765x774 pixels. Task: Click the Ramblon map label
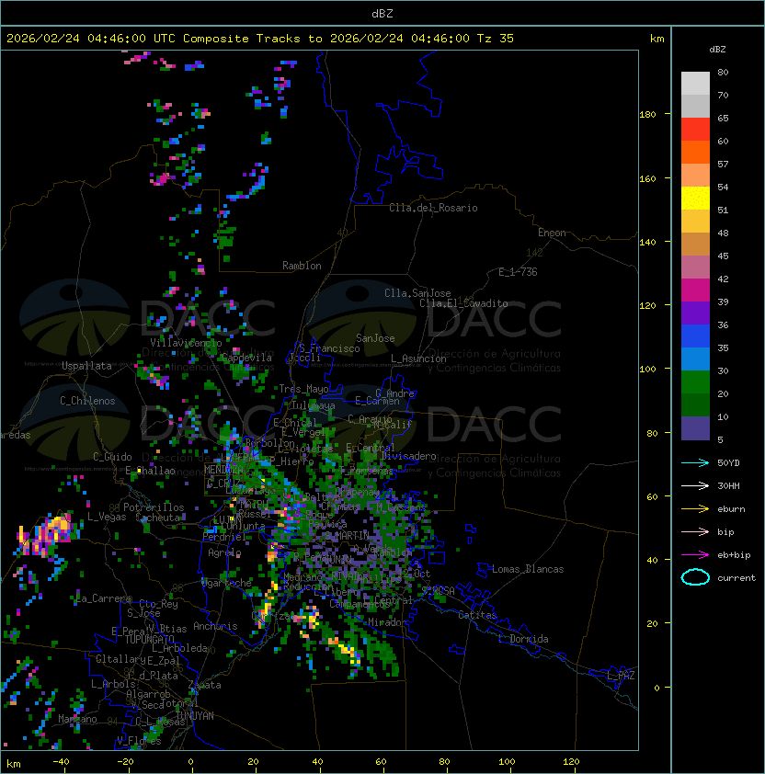click(x=302, y=266)
